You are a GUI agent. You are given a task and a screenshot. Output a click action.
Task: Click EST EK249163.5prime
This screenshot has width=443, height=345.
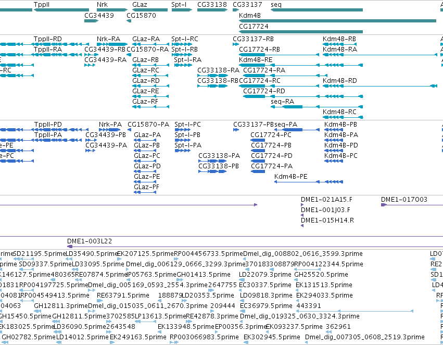(138, 337)
